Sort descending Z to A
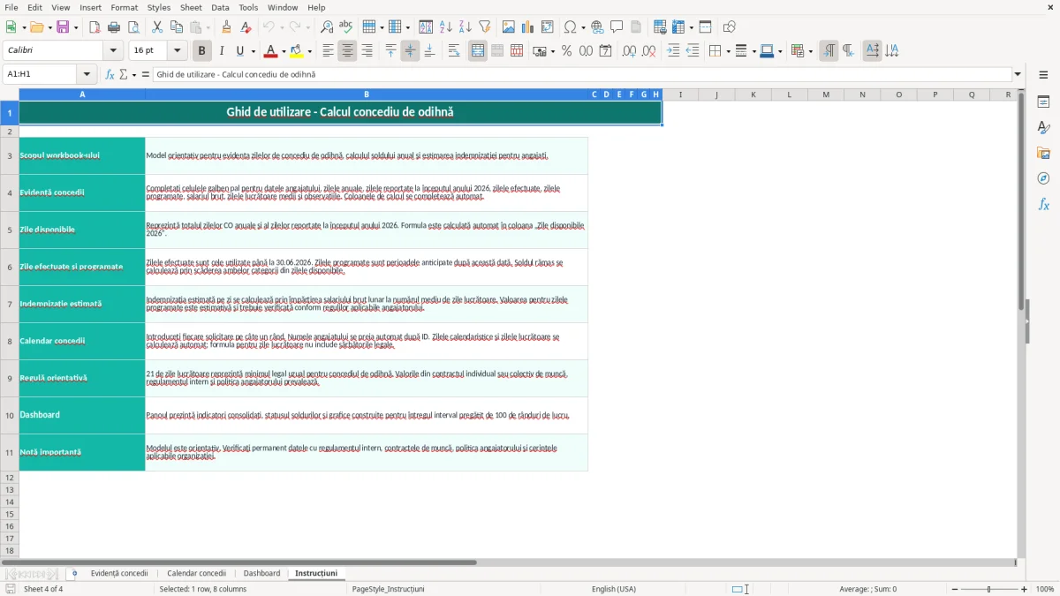This screenshot has width=1060, height=596. click(x=466, y=27)
